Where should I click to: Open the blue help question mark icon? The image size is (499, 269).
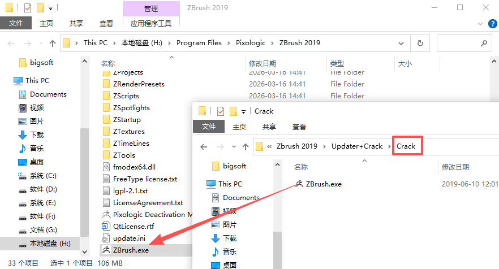pos(492,24)
